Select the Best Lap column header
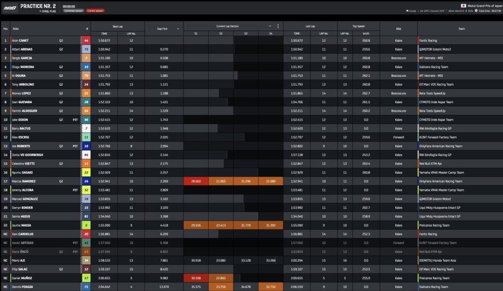503x291 pixels. [x=118, y=26]
